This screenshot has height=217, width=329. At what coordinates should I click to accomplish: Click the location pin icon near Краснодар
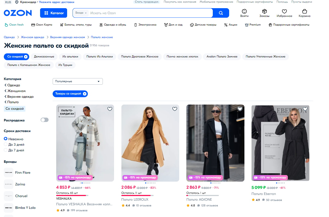click(x=17, y=2)
